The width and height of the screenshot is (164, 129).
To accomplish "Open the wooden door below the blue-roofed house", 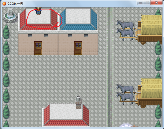I will coord(78,48).
